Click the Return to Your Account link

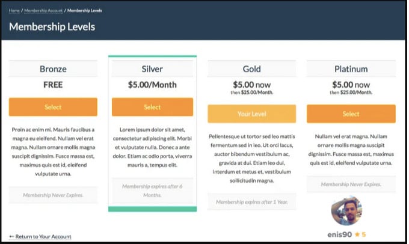(x=40, y=236)
